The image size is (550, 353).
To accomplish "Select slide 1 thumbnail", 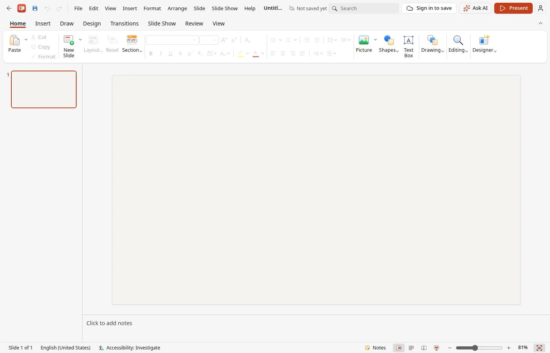I will 44,89.
